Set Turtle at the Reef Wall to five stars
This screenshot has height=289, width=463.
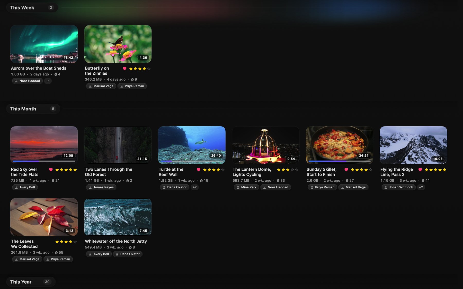coord(223,170)
